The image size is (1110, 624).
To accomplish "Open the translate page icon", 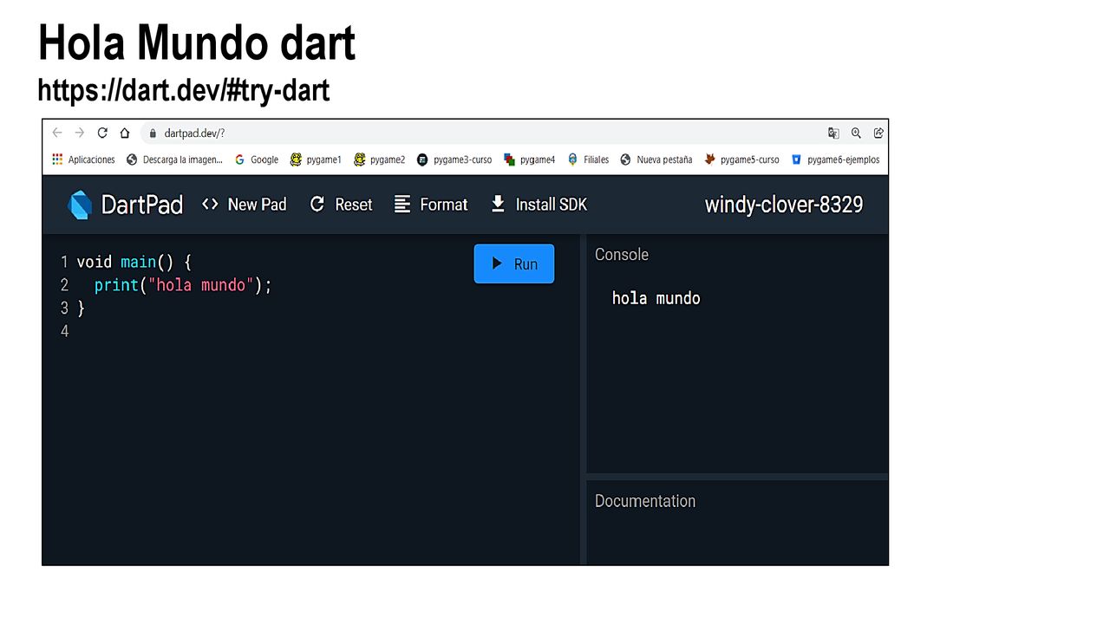I will (x=833, y=133).
